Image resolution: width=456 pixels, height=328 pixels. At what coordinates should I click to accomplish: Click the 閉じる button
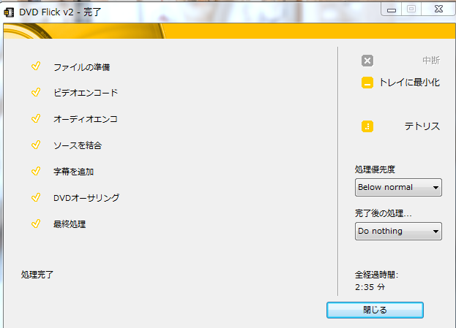point(375,310)
